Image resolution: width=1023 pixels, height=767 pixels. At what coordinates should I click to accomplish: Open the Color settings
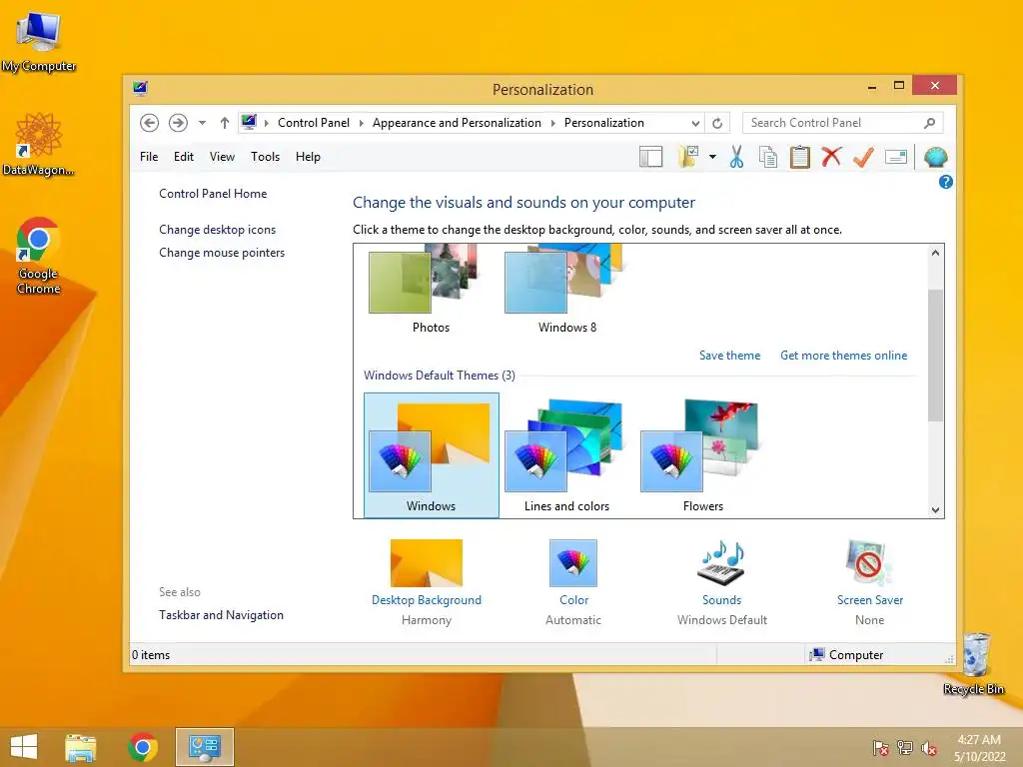tap(573, 581)
